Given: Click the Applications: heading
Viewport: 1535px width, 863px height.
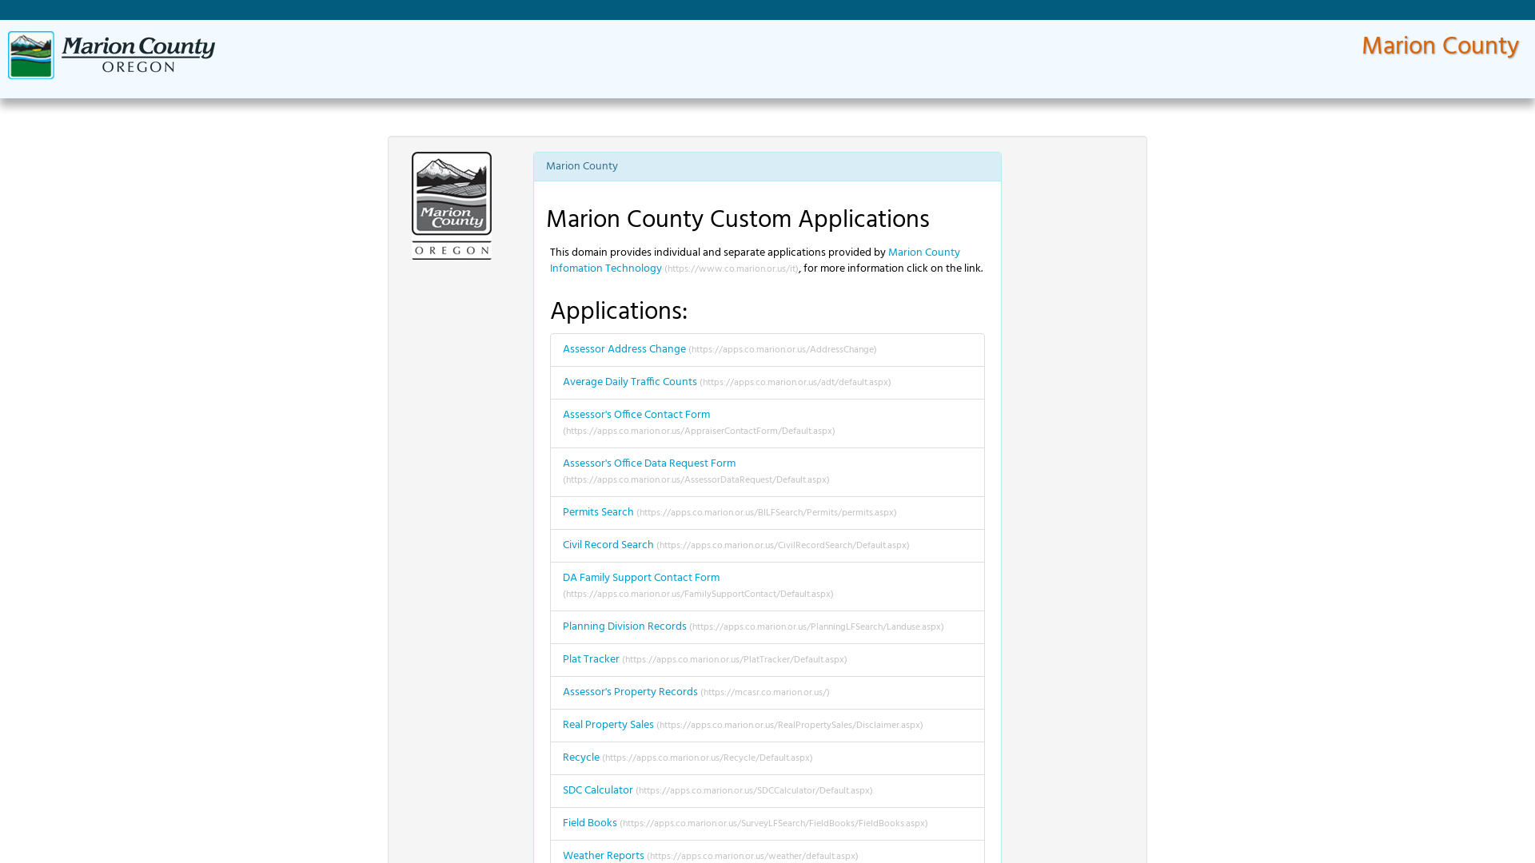Looking at the screenshot, I should pos(618,311).
